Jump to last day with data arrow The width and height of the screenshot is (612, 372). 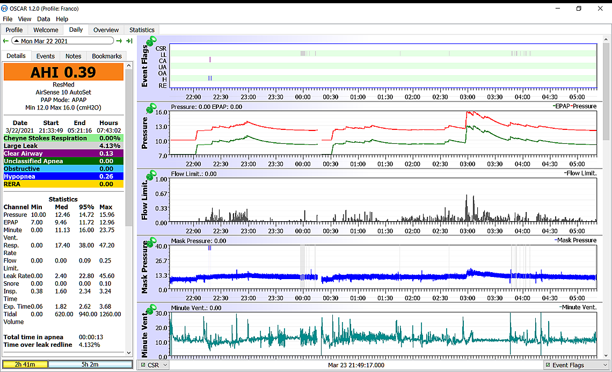129,41
